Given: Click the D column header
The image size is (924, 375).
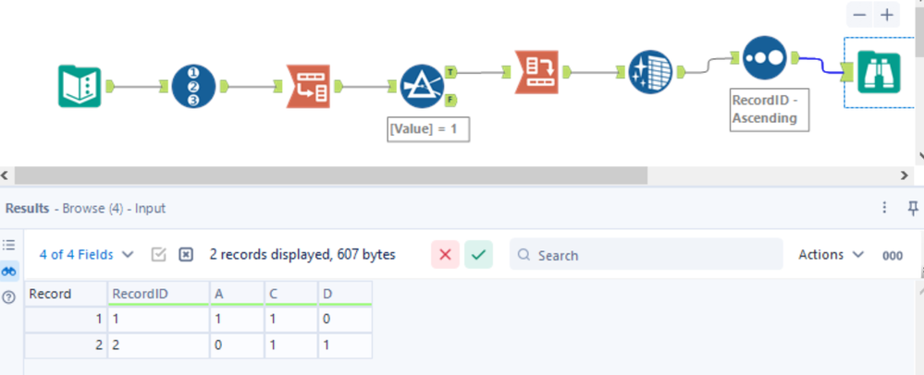Looking at the screenshot, I should 345,293.
